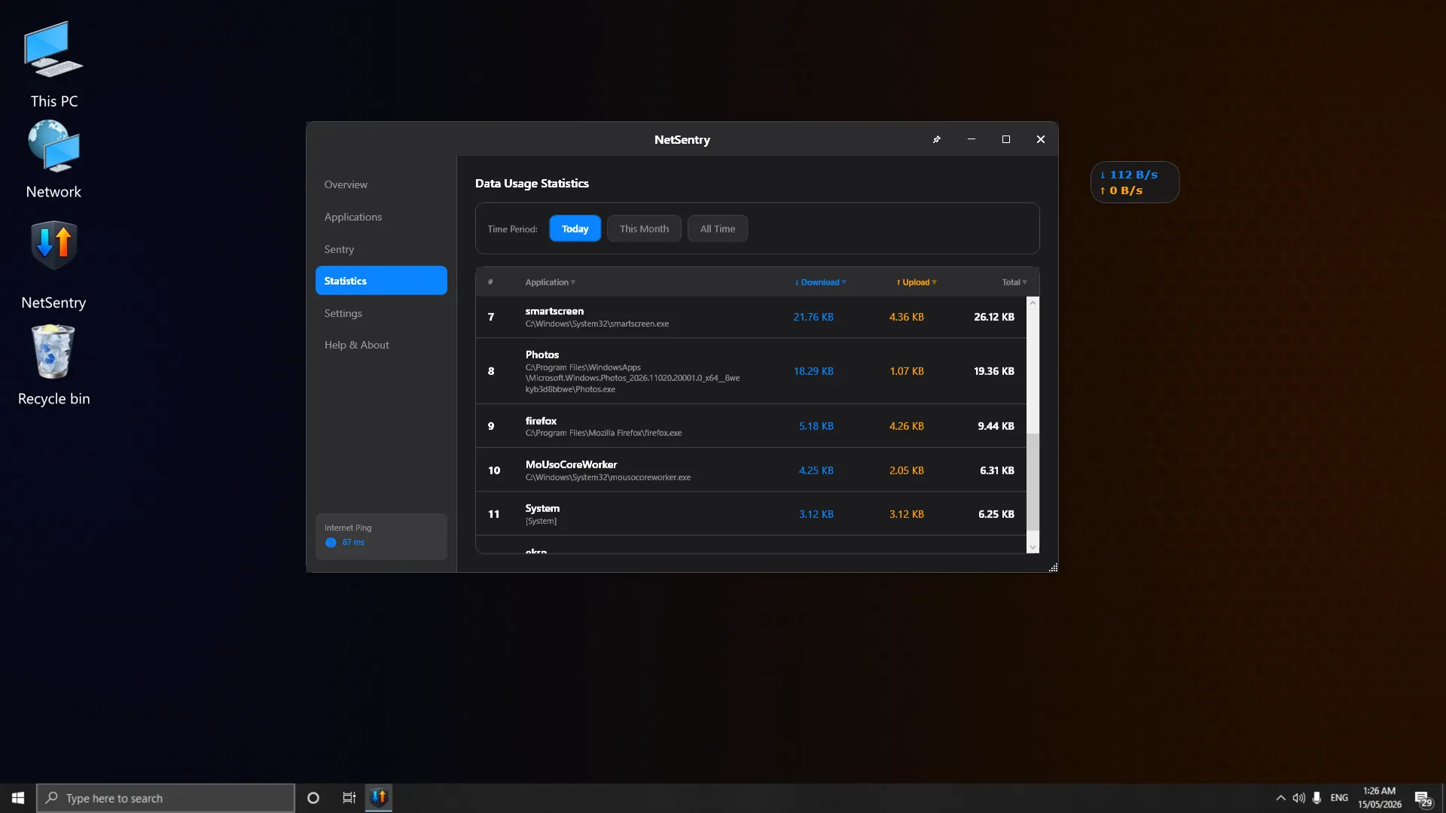Screen dimensions: 1446x813
Task: Click the Data Usage Statistics heading
Action: click(x=532, y=184)
